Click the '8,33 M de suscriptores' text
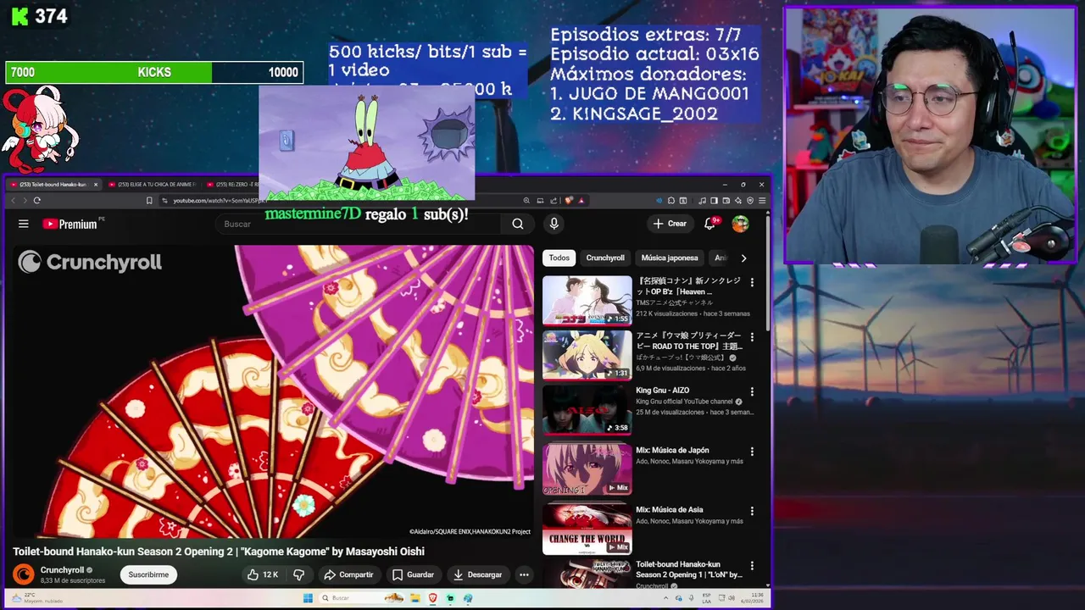Viewport: 1085px width, 610px height. point(73,580)
